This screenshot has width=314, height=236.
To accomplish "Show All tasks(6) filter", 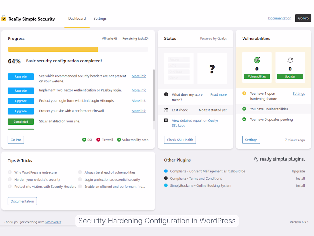I will pyautogui.click(x=110, y=39).
